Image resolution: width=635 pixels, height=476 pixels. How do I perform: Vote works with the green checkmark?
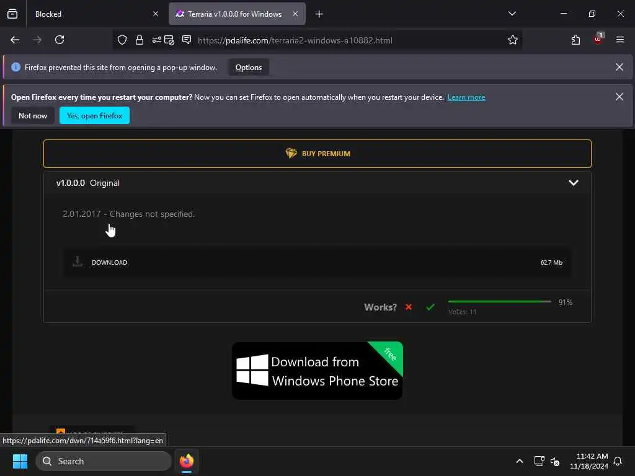[x=430, y=307]
